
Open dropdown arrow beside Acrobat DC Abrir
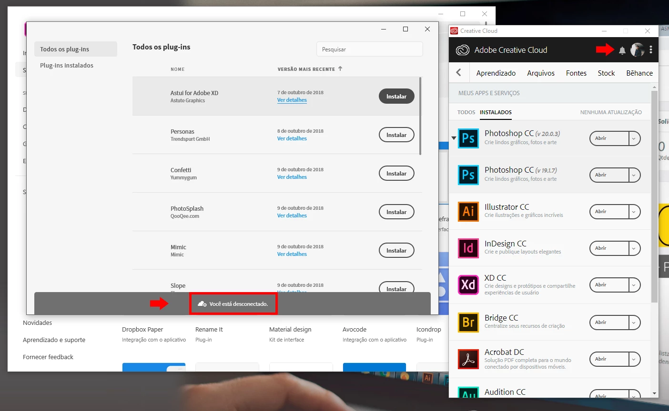click(x=634, y=359)
